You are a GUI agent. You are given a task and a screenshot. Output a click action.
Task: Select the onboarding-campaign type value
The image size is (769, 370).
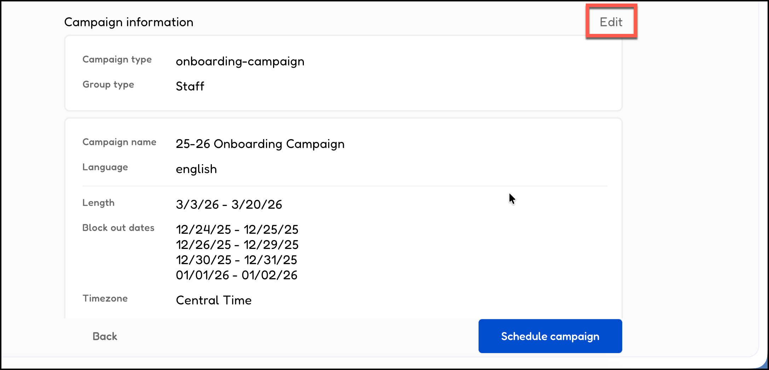pyautogui.click(x=240, y=61)
